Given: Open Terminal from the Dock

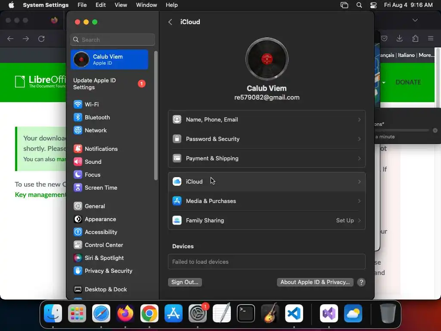Looking at the screenshot, I should pos(246,313).
